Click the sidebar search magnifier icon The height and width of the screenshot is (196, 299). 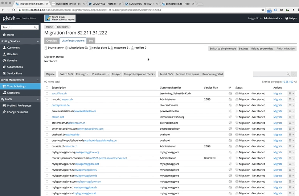(x=36, y=27)
